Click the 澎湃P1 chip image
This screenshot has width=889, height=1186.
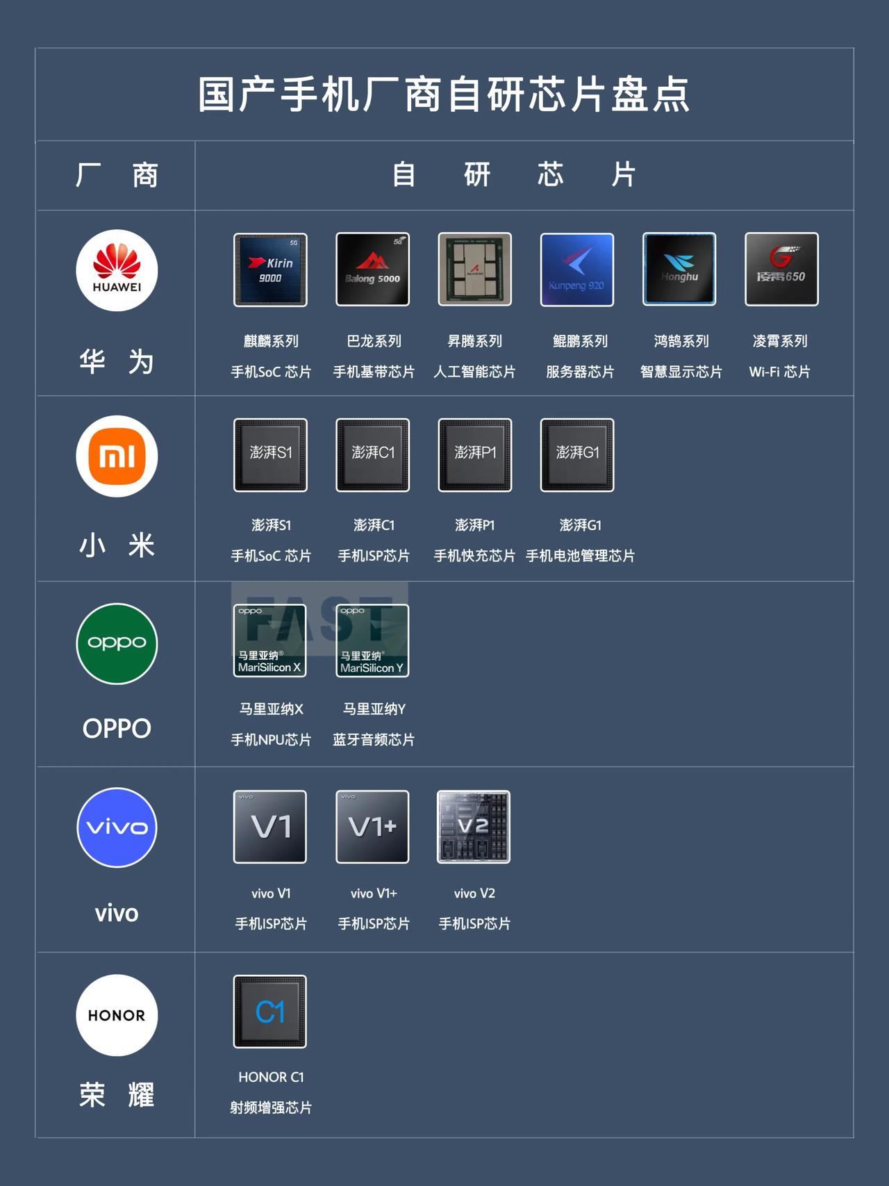[475, 455]
